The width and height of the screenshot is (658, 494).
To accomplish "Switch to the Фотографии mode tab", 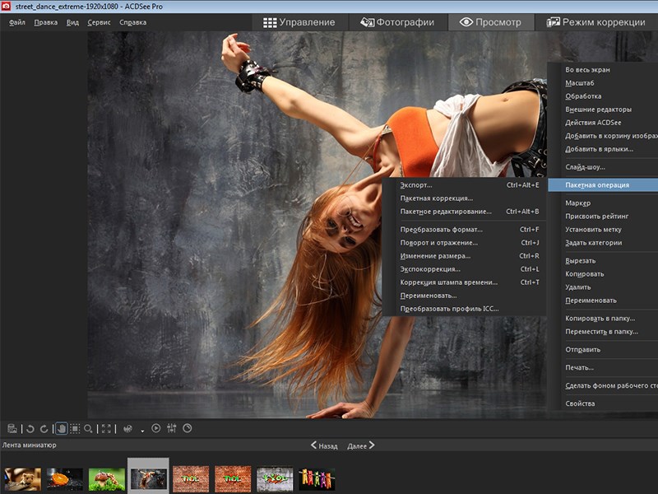I will [397, 22].
